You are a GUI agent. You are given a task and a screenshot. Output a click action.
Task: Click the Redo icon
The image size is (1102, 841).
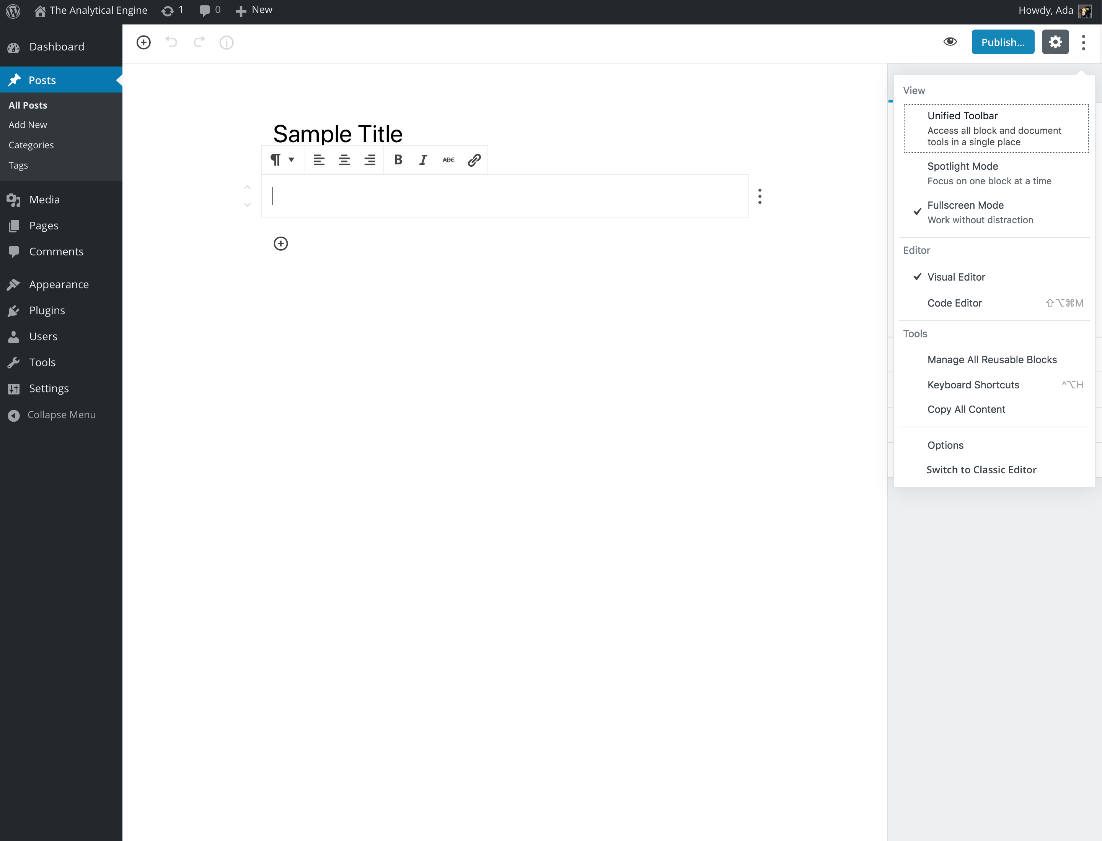[x=199, y=42]
